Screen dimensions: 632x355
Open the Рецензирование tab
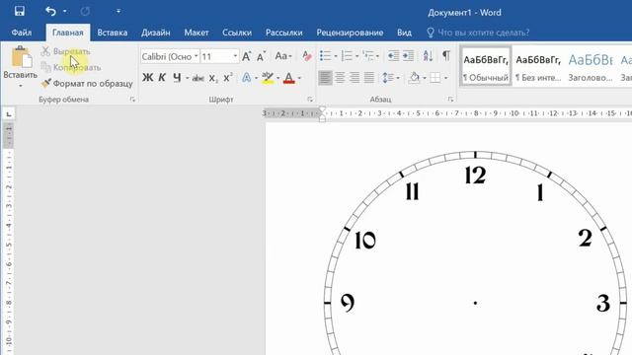tap(350, 33)
